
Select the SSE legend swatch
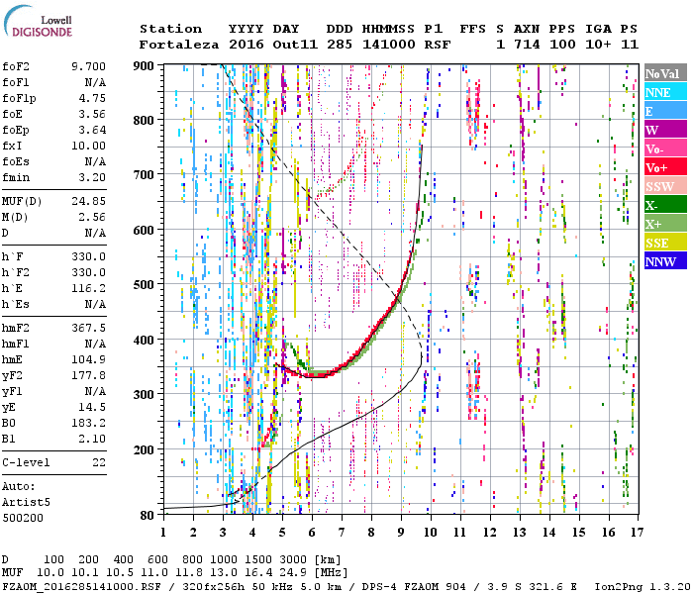coord(665,243)
